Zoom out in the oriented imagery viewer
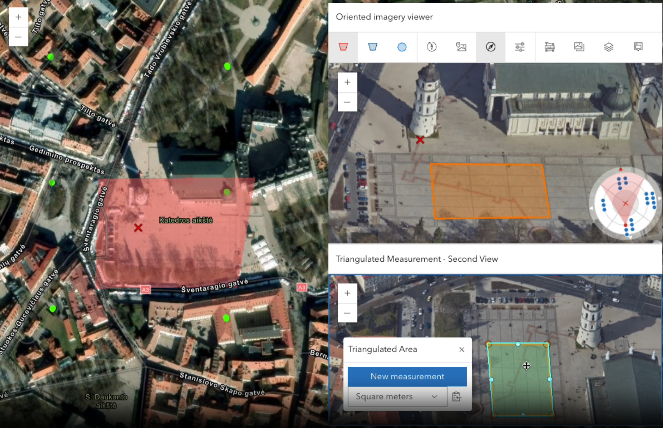The height and width of the screenshot is (428, 663). [347, 102]
